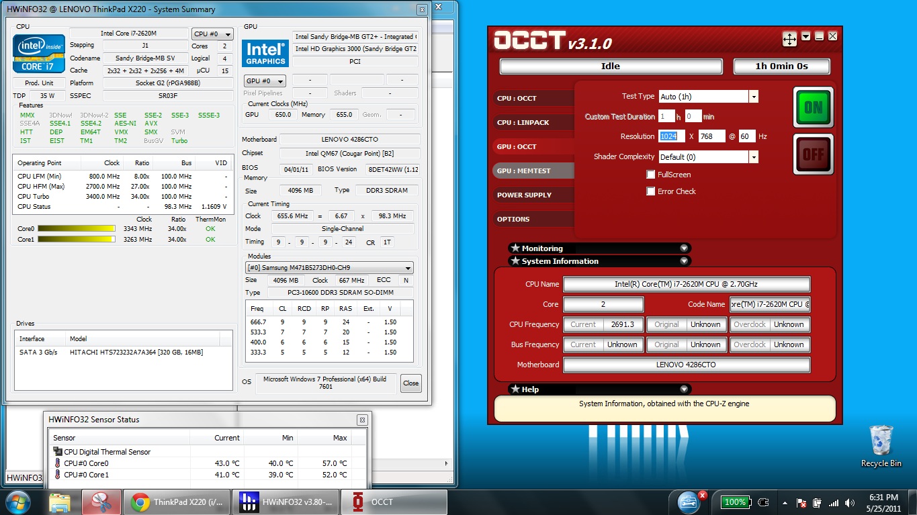
Task: Click thermometer icon beside CPU#0 Core1
Action: click(58, 475)
